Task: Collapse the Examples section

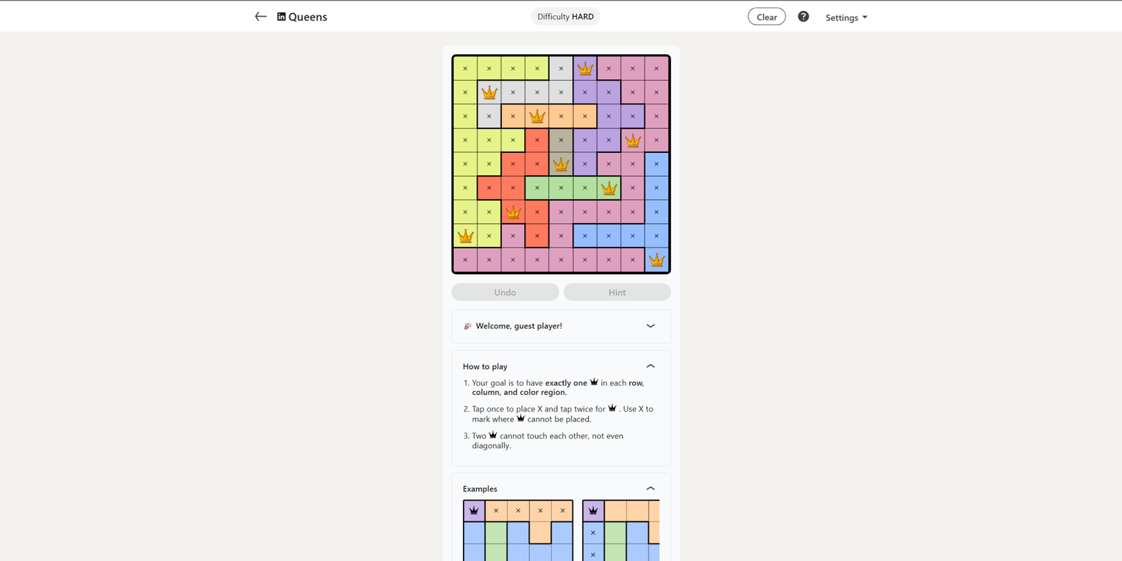Action: pos(650,489)
